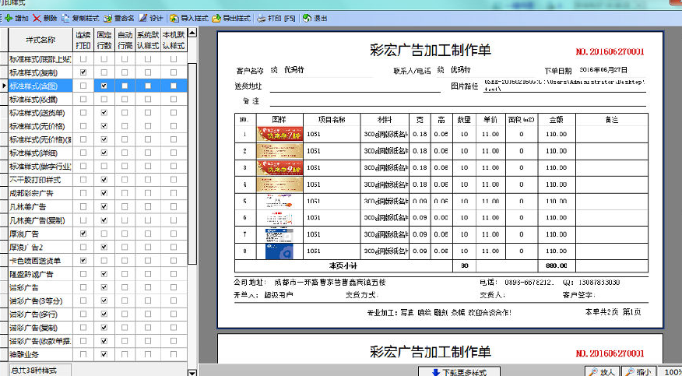Viewport: 682px width, 376px height.
Task: Click the red NO.201606270001 order number
Action: pyautogui.click(x=610, y=51)
